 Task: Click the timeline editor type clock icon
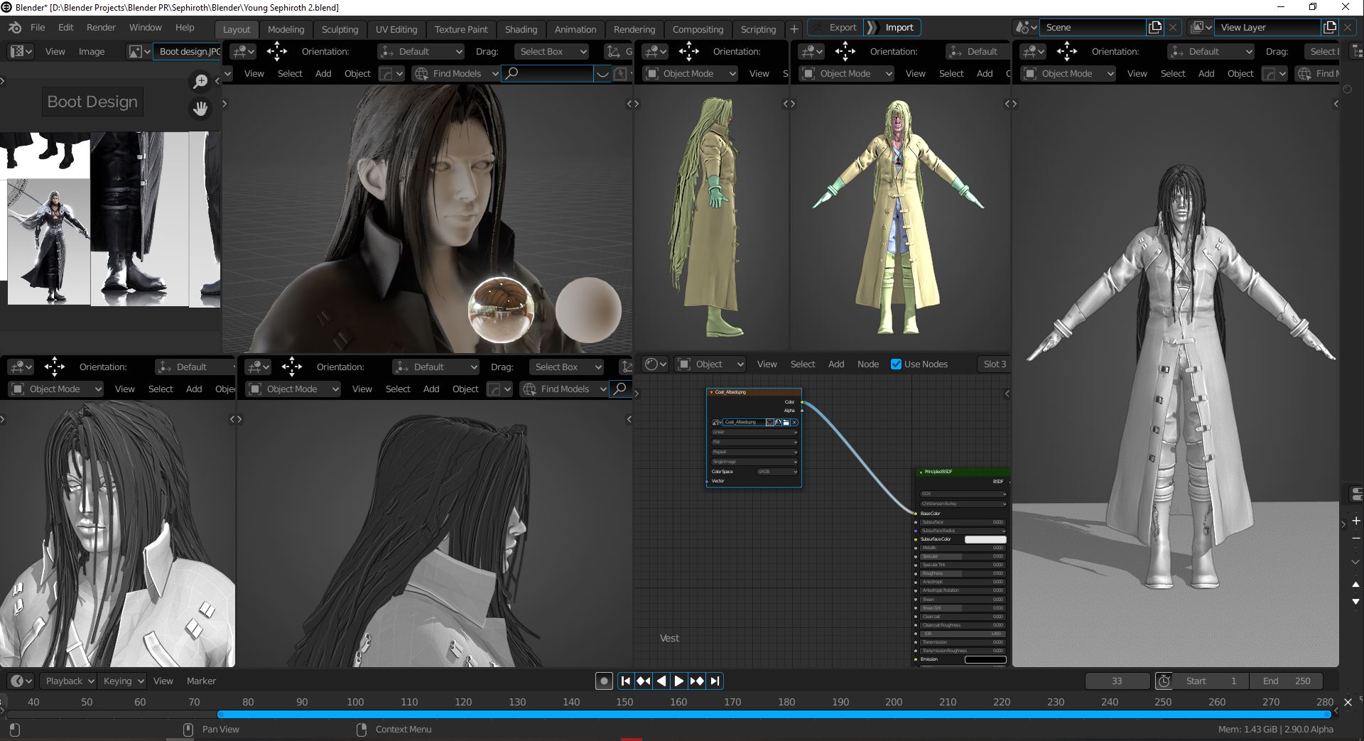pos(21,681)
